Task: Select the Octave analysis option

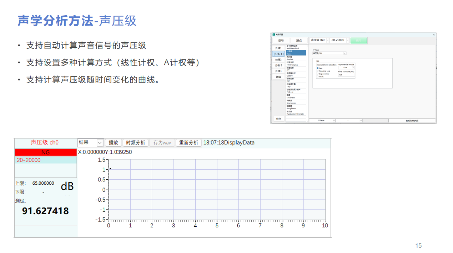Action: pyautogui.click(x=296, y=75)
